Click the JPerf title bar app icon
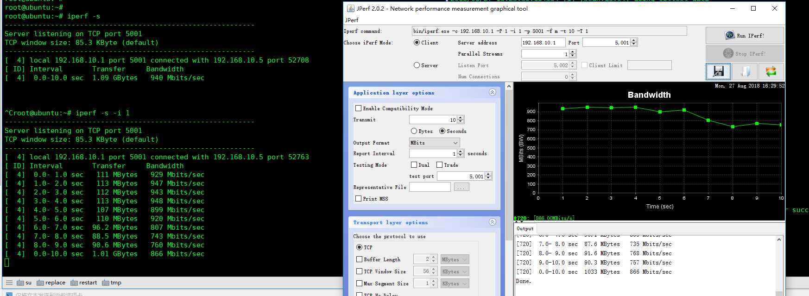809x296 pixels. coord(351,8)
